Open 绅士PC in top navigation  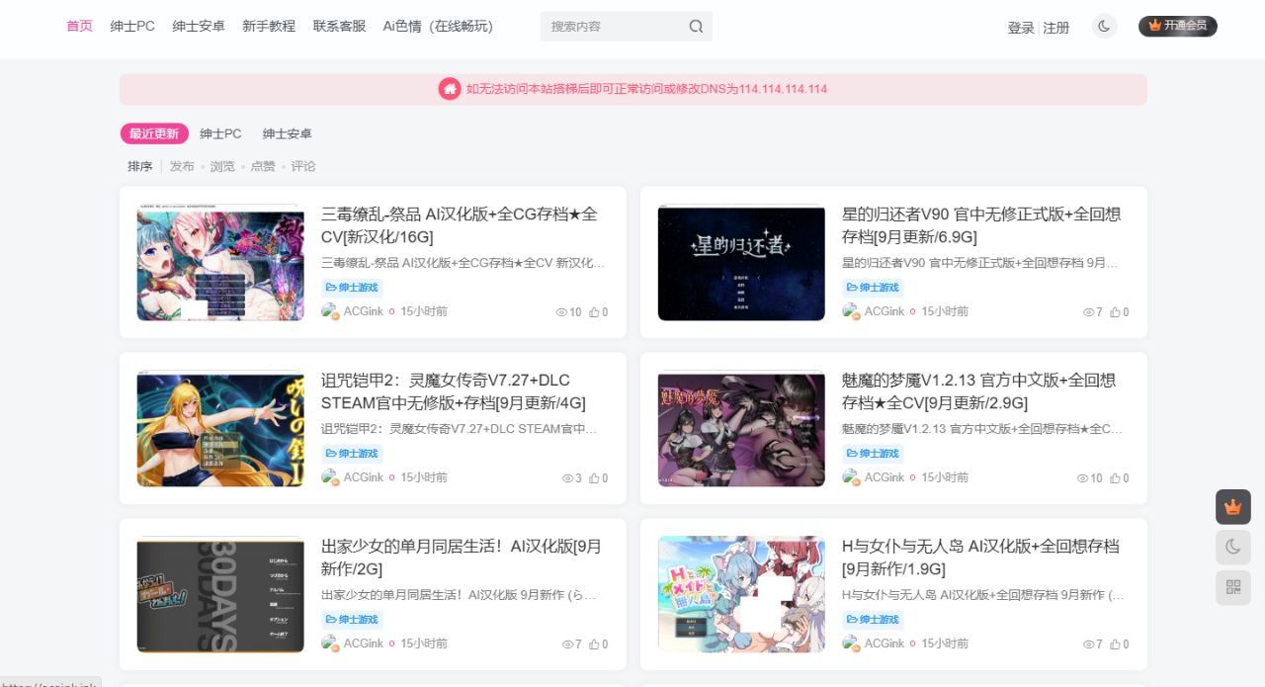pos(132,26)
